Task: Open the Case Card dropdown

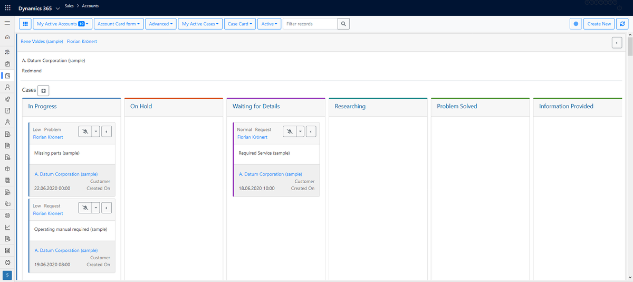Action: tap(241, 24)
